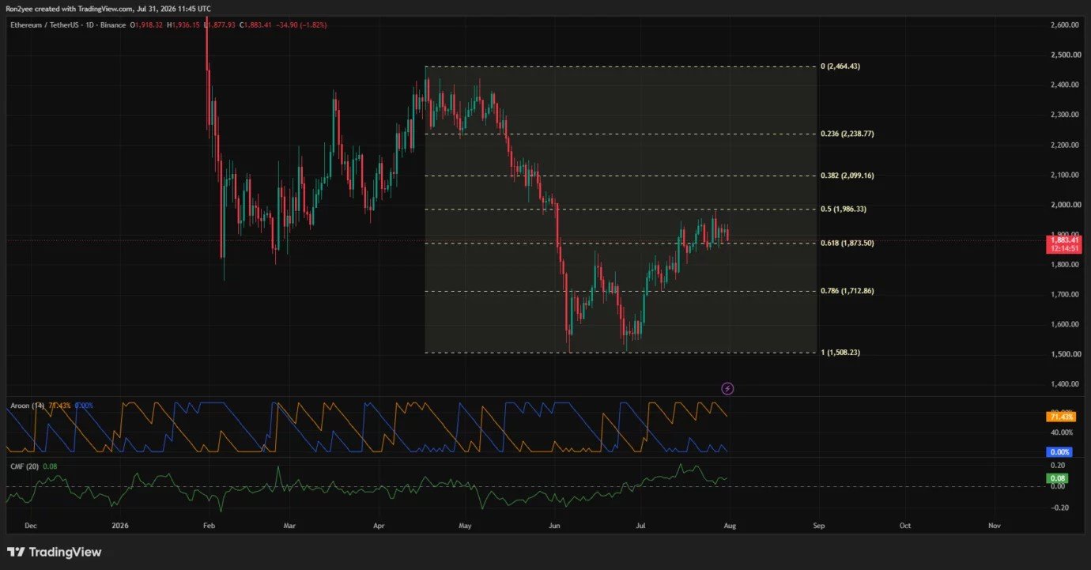Click the green 0.08 CMF axis tag
The width and height of the screenshot is (1091, 570).
(x=1058, y=478)
